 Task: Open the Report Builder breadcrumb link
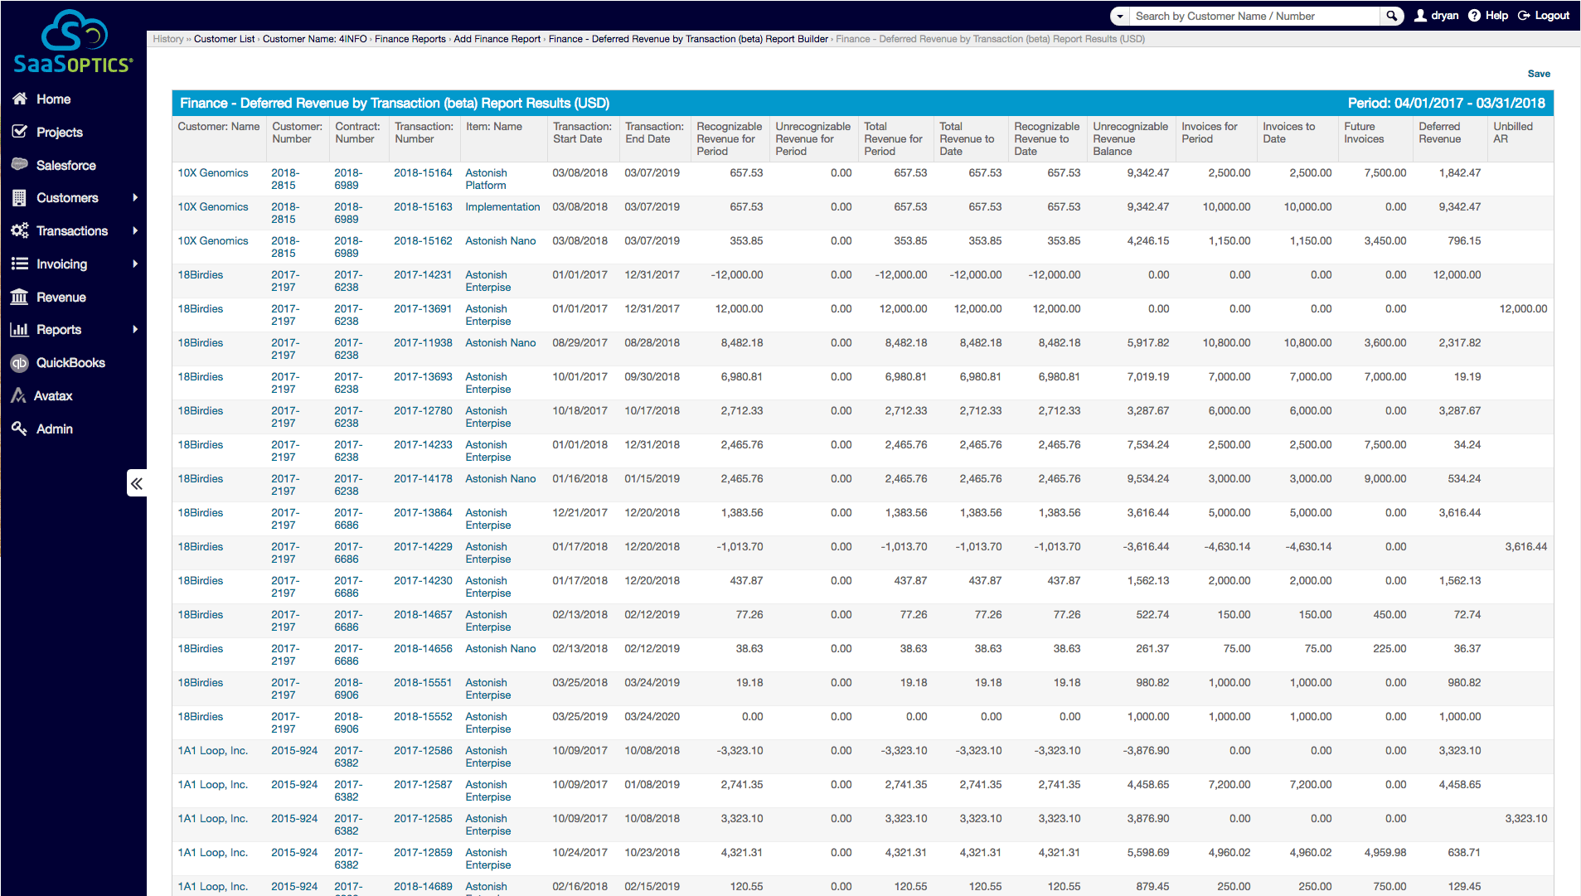pyautogui.click(x=688, y=39)
